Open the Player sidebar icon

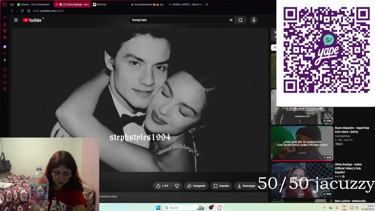pos(5,70)
